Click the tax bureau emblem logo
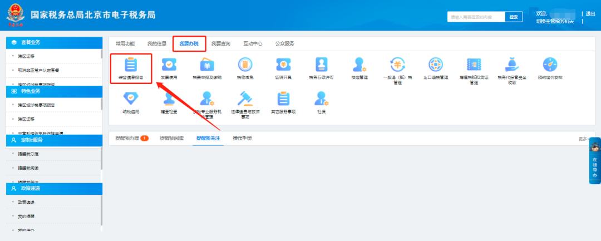Viewport: 601px width, 241px height. (16, 15)
